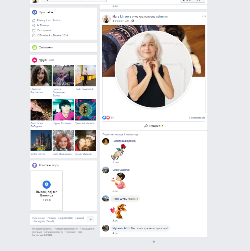Open Victor Correa's friend photo

coord(41,141)
